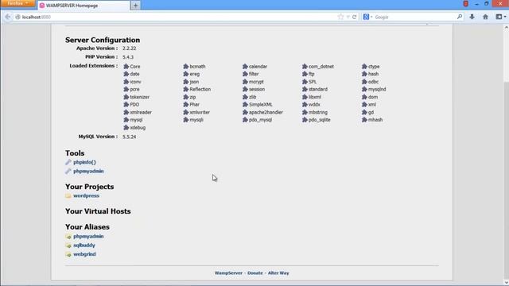Go to the Home page icon

tap(485, 17)
